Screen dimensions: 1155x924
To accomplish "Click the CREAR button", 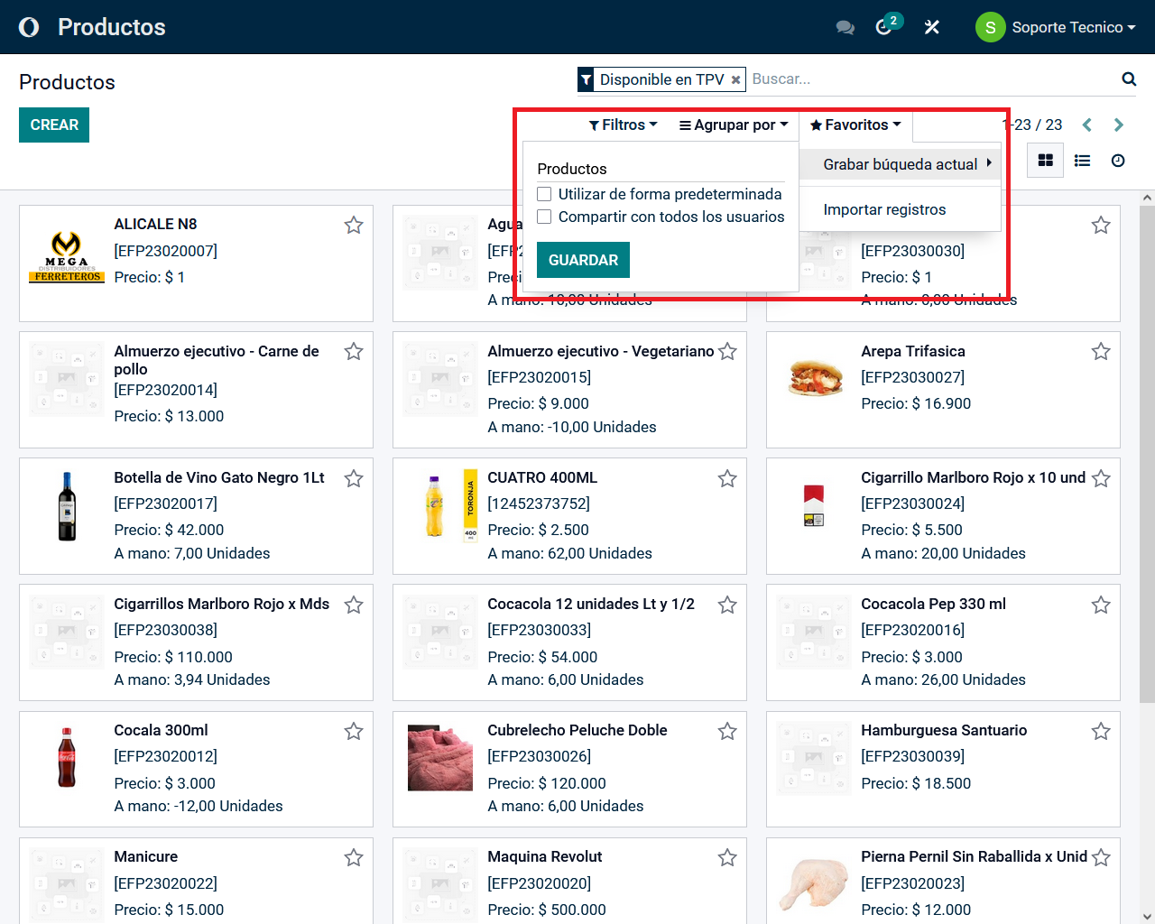I will pos(54,125).
